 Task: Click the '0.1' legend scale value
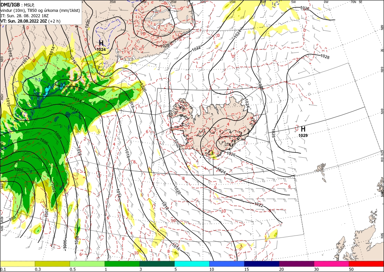(2, 269)
